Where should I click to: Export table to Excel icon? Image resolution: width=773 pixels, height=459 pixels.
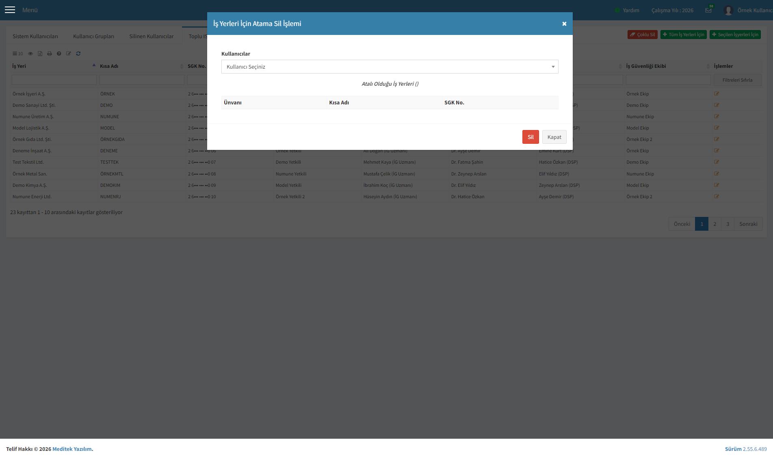point(40,54)
